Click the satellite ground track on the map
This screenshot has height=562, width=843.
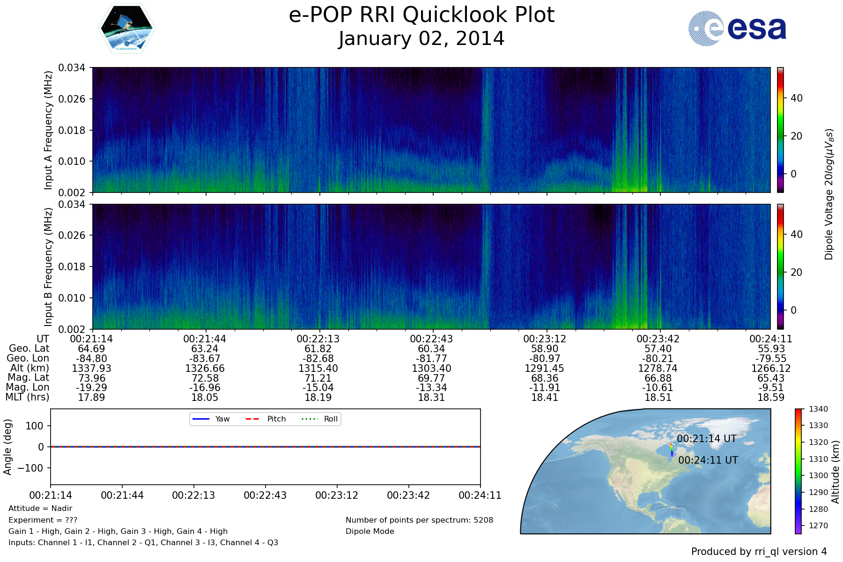click(672, 450)
